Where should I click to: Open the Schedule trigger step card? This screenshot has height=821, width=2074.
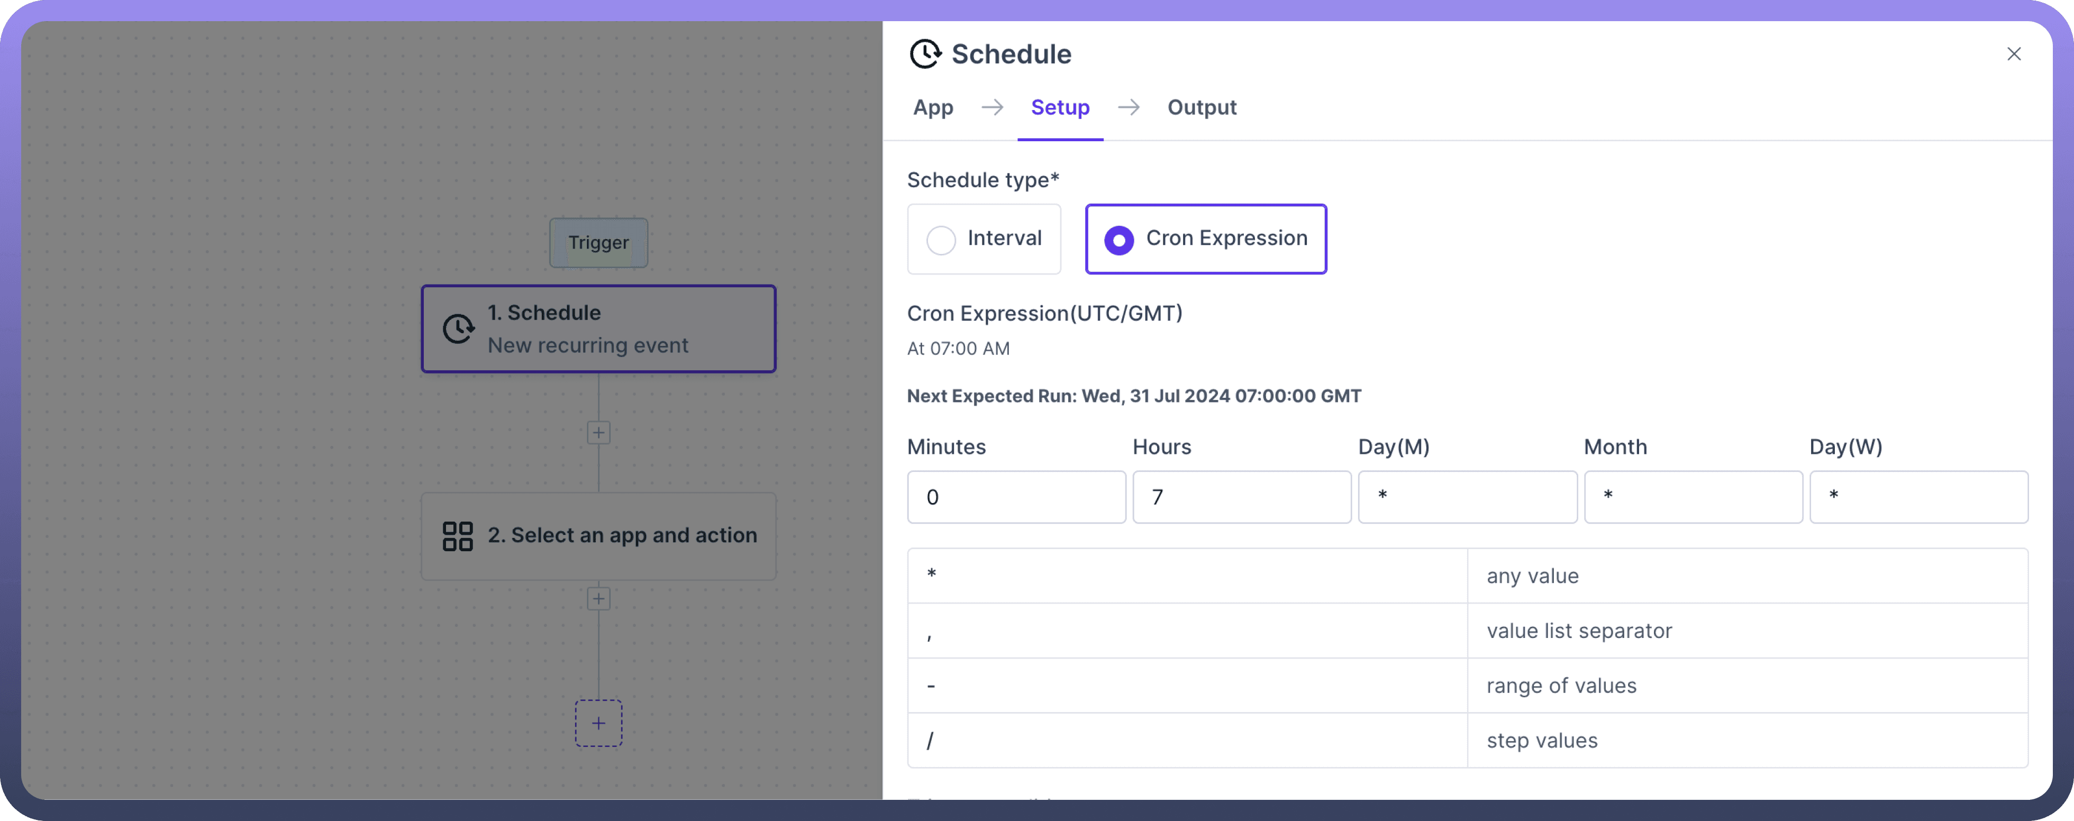click(598, 329)
